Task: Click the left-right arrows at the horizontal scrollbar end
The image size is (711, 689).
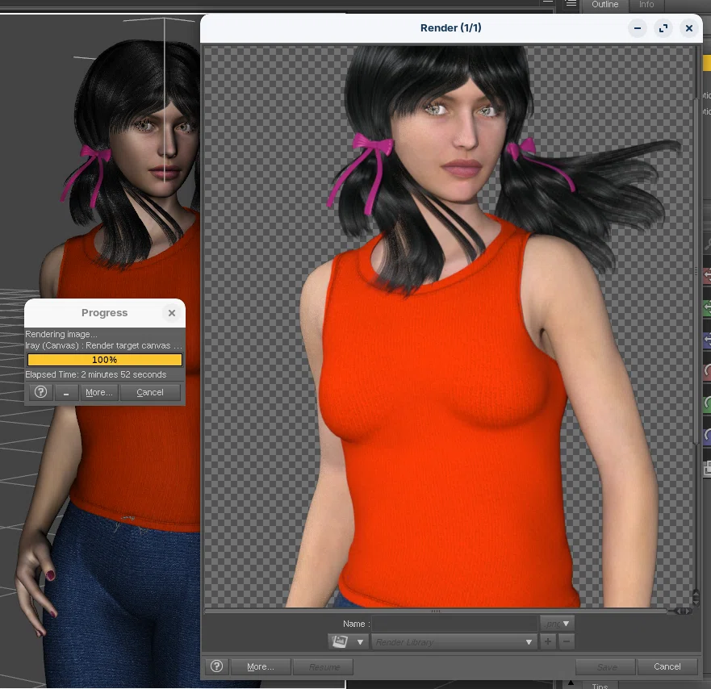Action: click(683, 611)
